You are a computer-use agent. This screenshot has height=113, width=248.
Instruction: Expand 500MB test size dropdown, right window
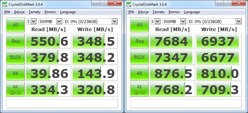(x=183, y=21)
